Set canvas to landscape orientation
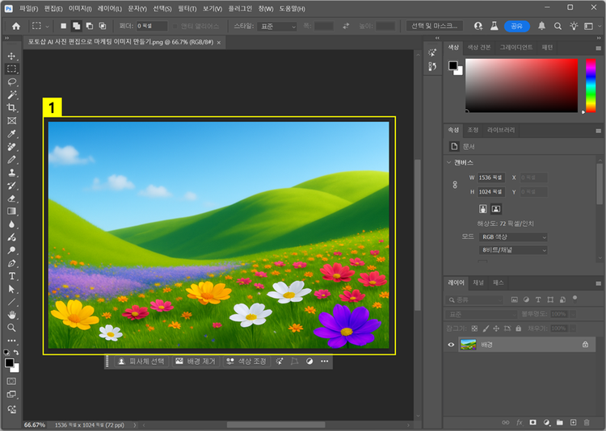606x431 pixels. (x=496, y=209)
